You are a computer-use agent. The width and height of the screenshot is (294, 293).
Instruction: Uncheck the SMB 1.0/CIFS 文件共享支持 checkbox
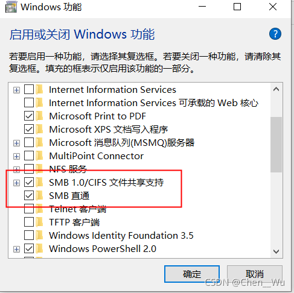click(29, 183)
